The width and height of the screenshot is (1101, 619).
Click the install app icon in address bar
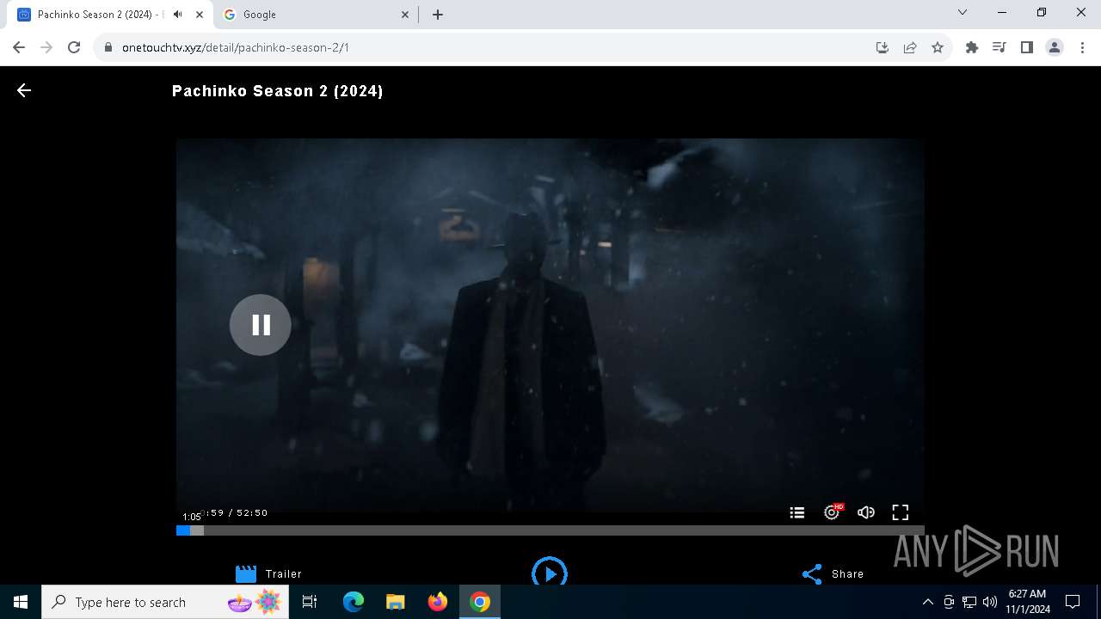[882, 47]
